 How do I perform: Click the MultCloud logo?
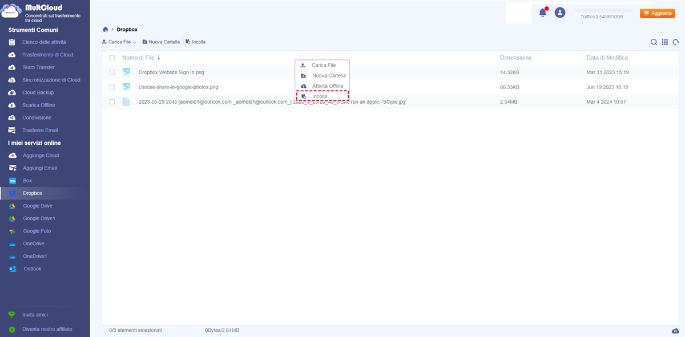click(x=41, y=13)
